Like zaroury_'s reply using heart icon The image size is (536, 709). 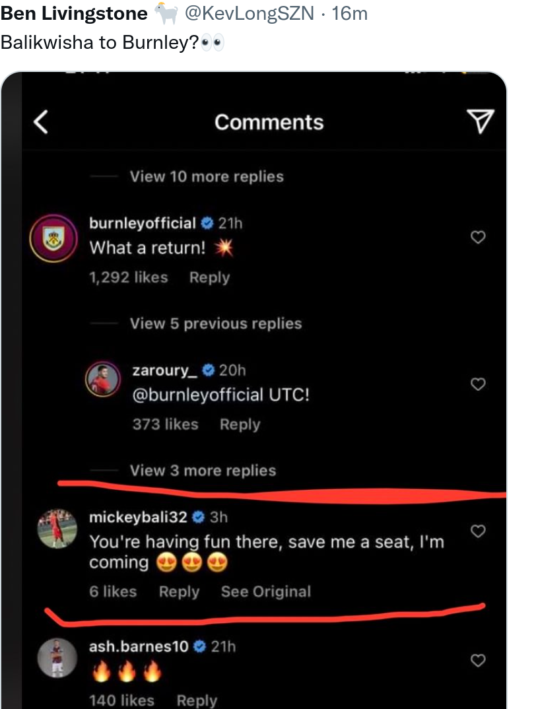click(479, 384)
